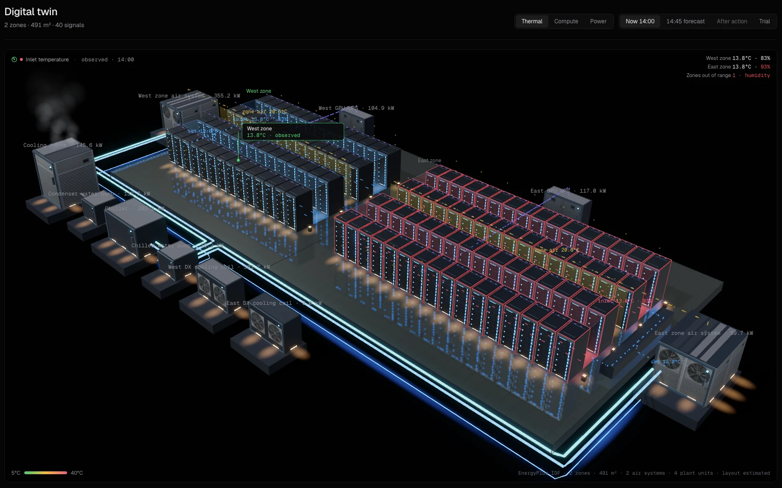Click the Inlet temperature signal label

47,59
